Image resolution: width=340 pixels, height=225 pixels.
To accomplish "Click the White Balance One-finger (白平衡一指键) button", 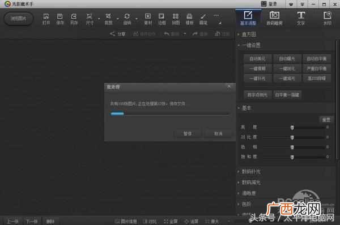I will pyautogui.click(x=287, y=95).
